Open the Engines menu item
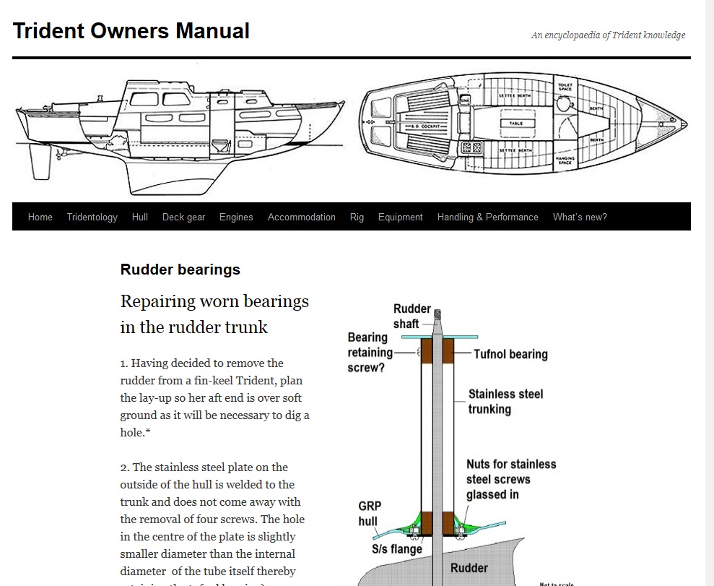This screenshot has height=586, width=714. click(236, 217)
